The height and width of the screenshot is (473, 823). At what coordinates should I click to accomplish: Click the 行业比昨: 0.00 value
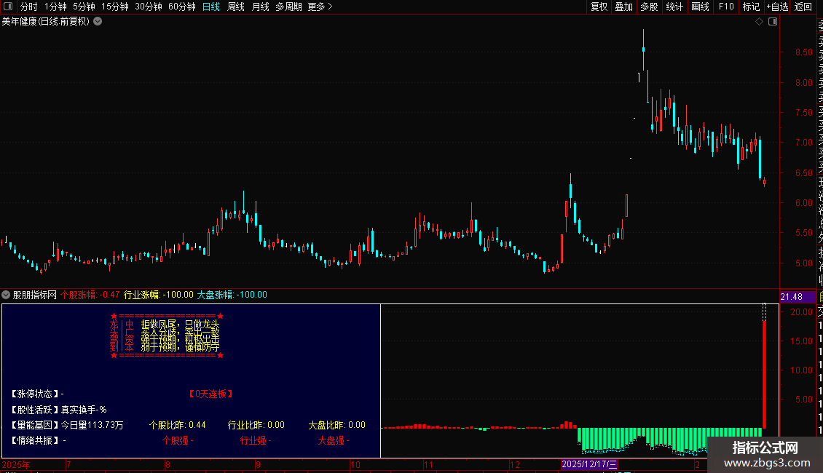[x=256, y=425]
